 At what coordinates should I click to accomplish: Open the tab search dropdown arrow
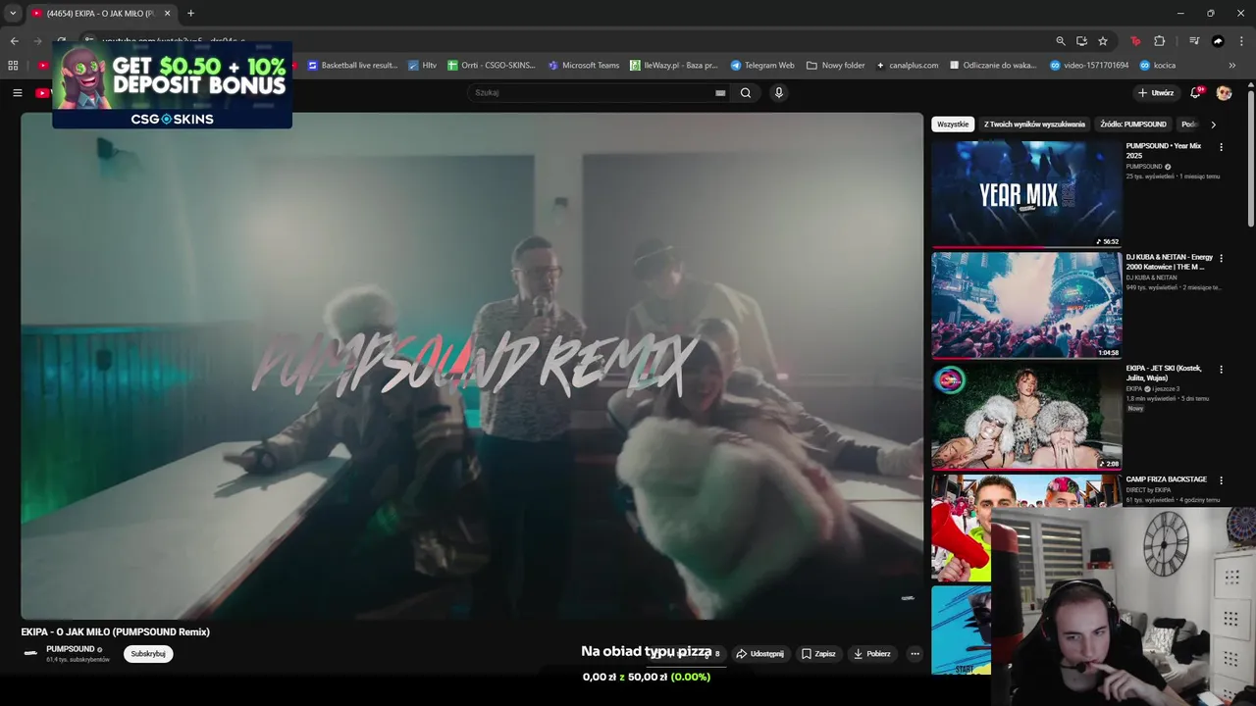[x=12, y=13]
